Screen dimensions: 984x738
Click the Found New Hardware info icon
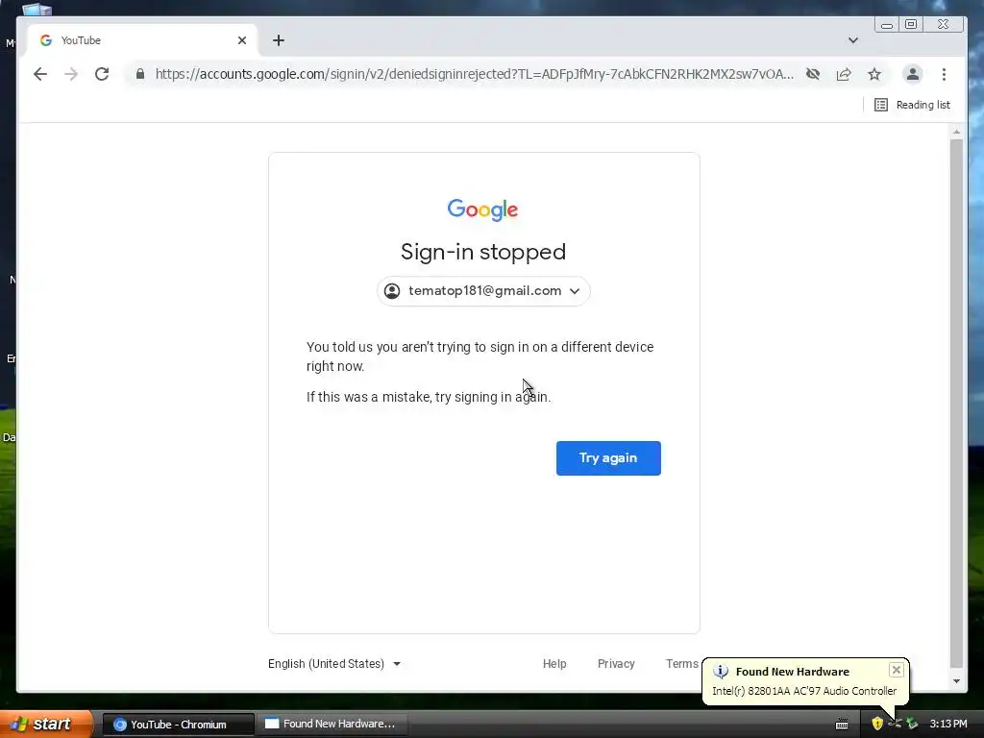pos(721,672)
